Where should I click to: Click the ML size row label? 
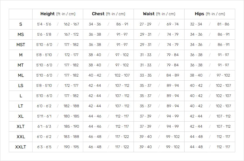click(21, 75)
